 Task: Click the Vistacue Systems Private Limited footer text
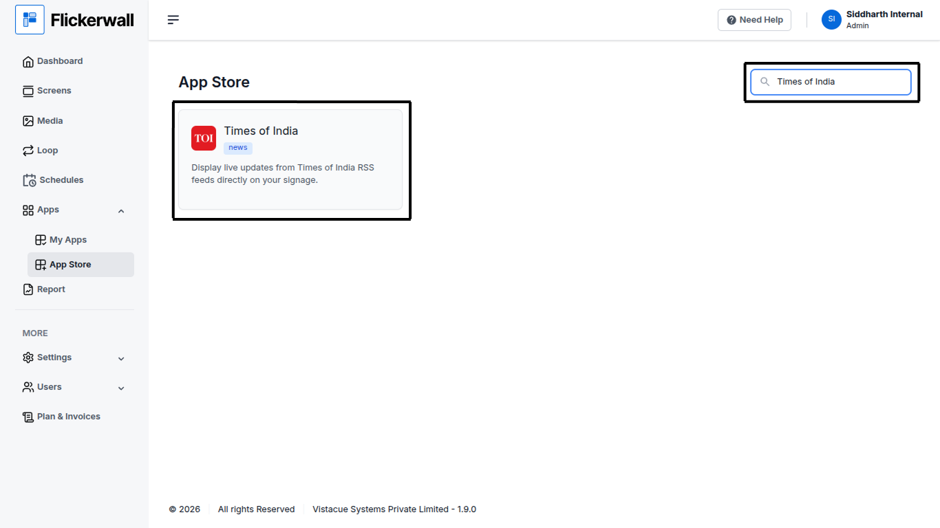[x=394, y=509]
